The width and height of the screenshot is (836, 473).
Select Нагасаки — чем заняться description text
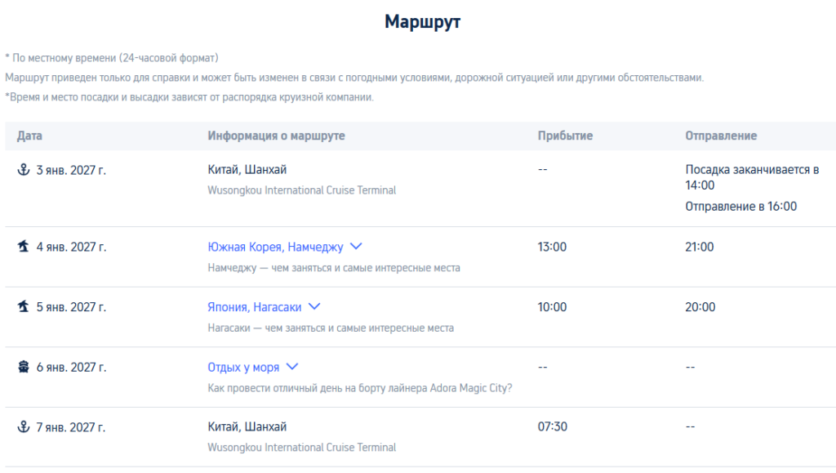[x=331, y=328]
